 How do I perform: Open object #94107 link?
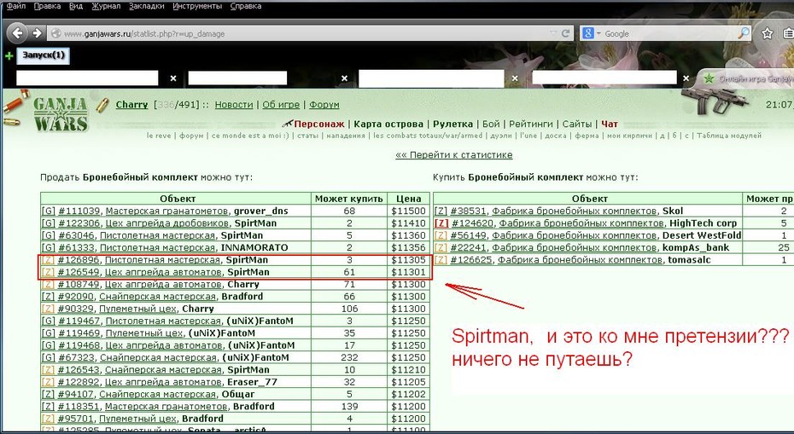click(76, 394)
